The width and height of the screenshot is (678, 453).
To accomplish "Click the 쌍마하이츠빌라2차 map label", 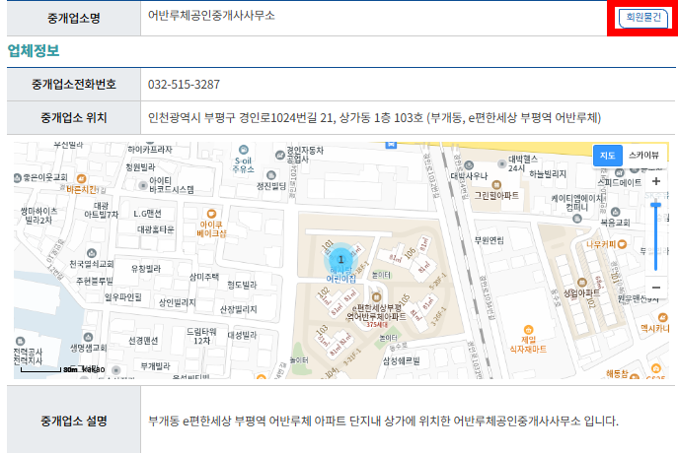I will click(38, 216).
